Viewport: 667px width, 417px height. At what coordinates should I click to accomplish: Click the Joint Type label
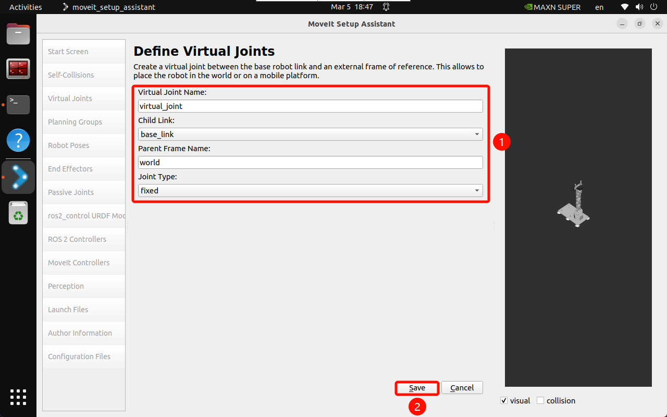[157, 177]
